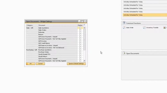167x93 pixels.
Task: Close the Widget Settings window
Action: click(x=85, y=21)
